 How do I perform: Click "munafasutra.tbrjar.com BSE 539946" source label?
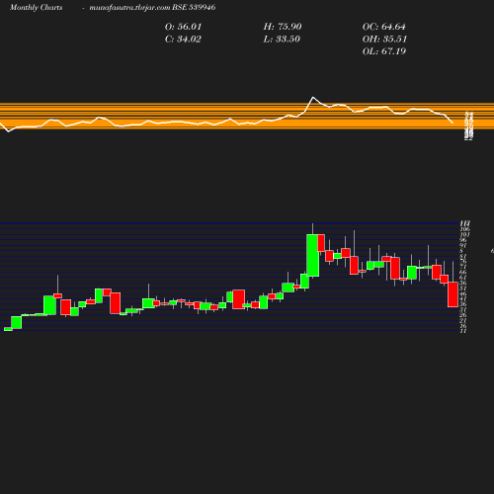152,8
